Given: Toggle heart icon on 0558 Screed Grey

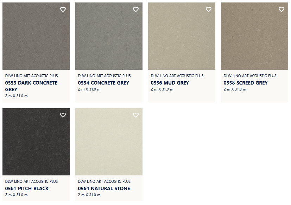Looking at the screenshot, I should (281, 9).
